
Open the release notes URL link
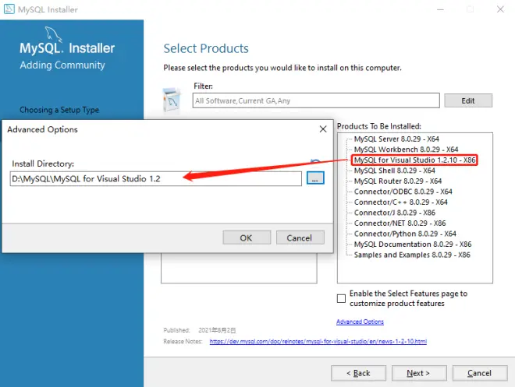(318, 342)
